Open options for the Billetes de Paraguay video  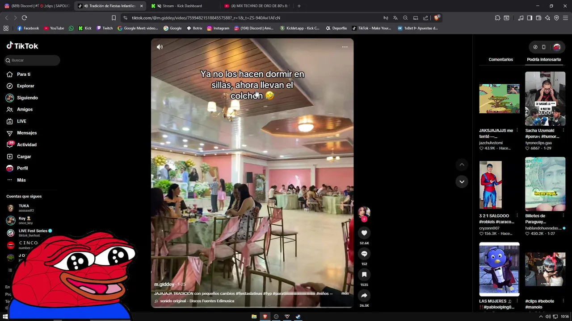pos(563,216)
